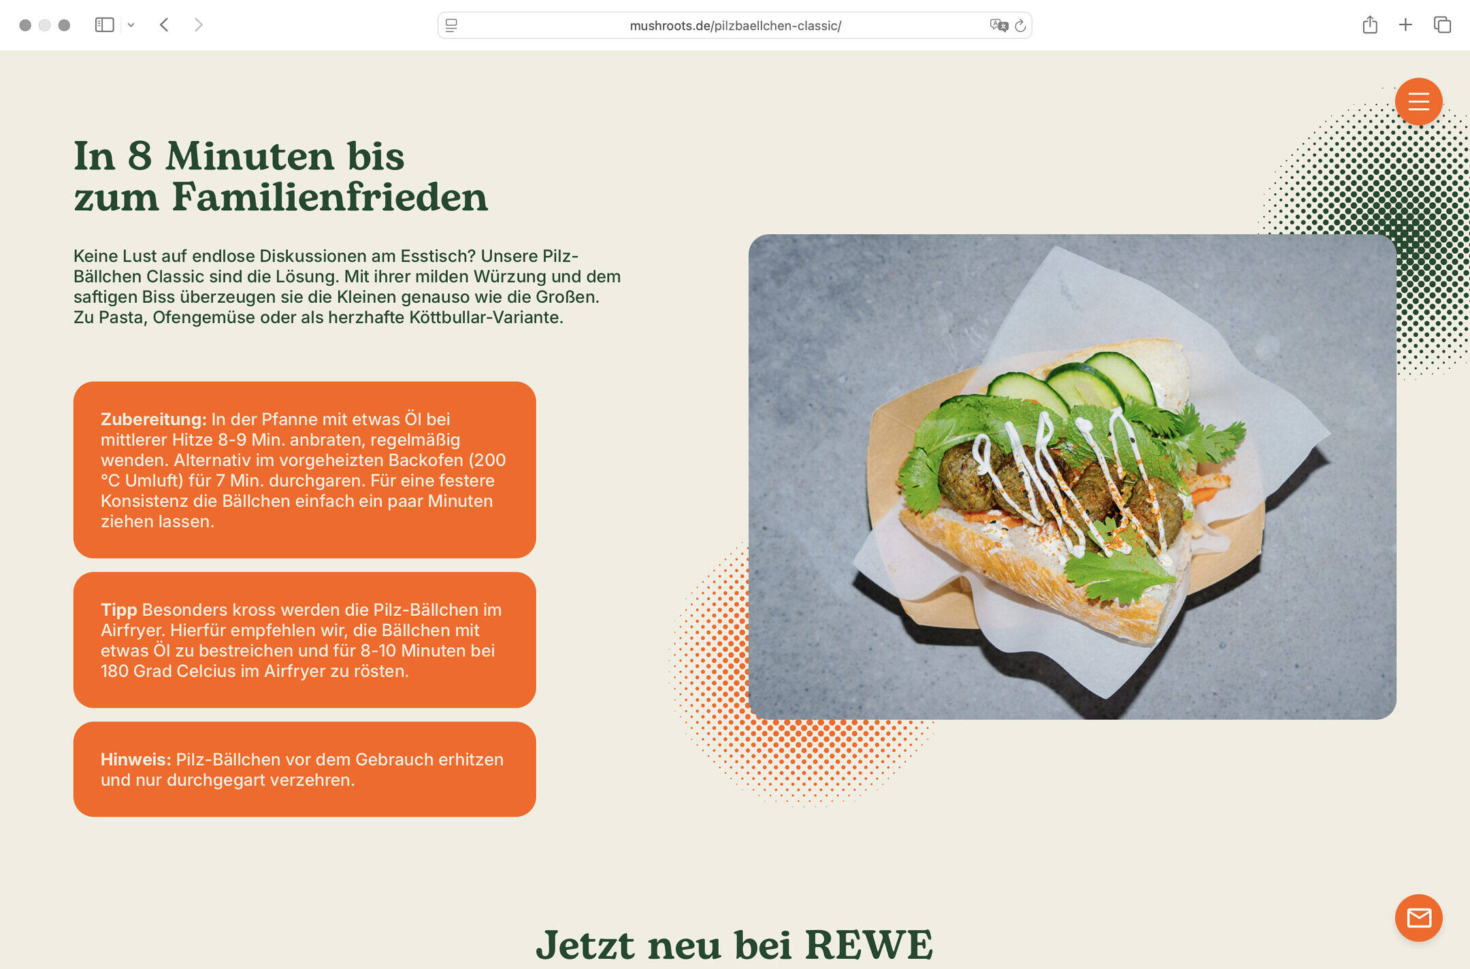Click the Tipp Airfryer orange card
This screenshot has height=969, width=1470.
(x=304, y=640)
